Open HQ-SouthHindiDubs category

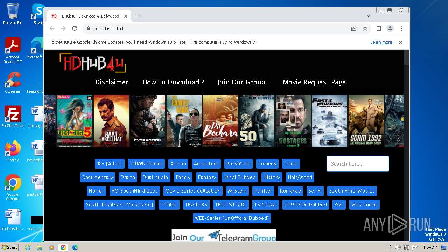tap(135, 191)
